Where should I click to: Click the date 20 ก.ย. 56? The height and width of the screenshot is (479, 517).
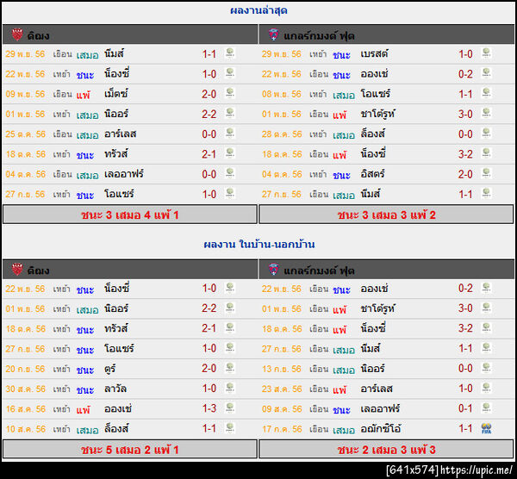[x=25, y=369]
